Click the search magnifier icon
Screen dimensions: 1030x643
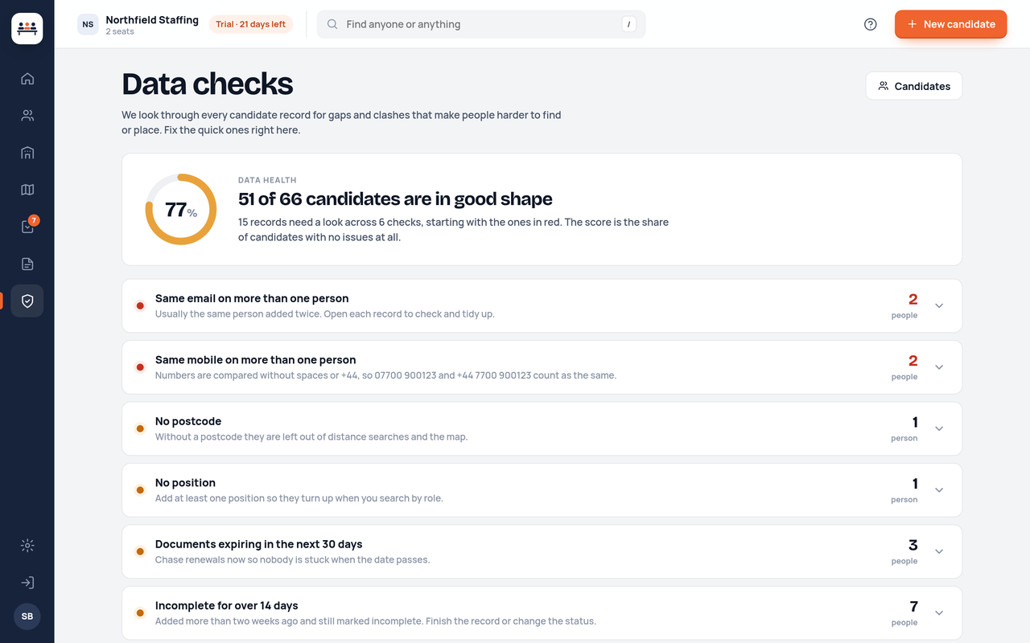pyautogui.click(x=332, y=24)
